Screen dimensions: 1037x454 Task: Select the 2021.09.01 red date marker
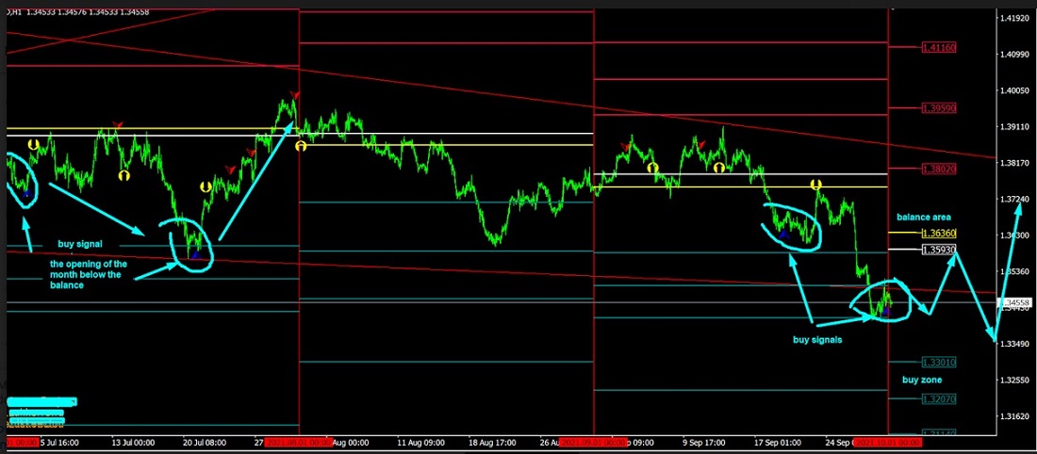(x=593, y=441)
